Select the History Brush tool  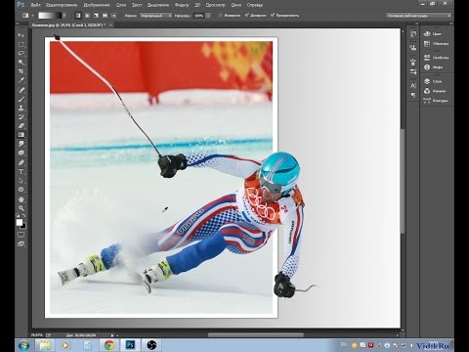tap(21, 116)
